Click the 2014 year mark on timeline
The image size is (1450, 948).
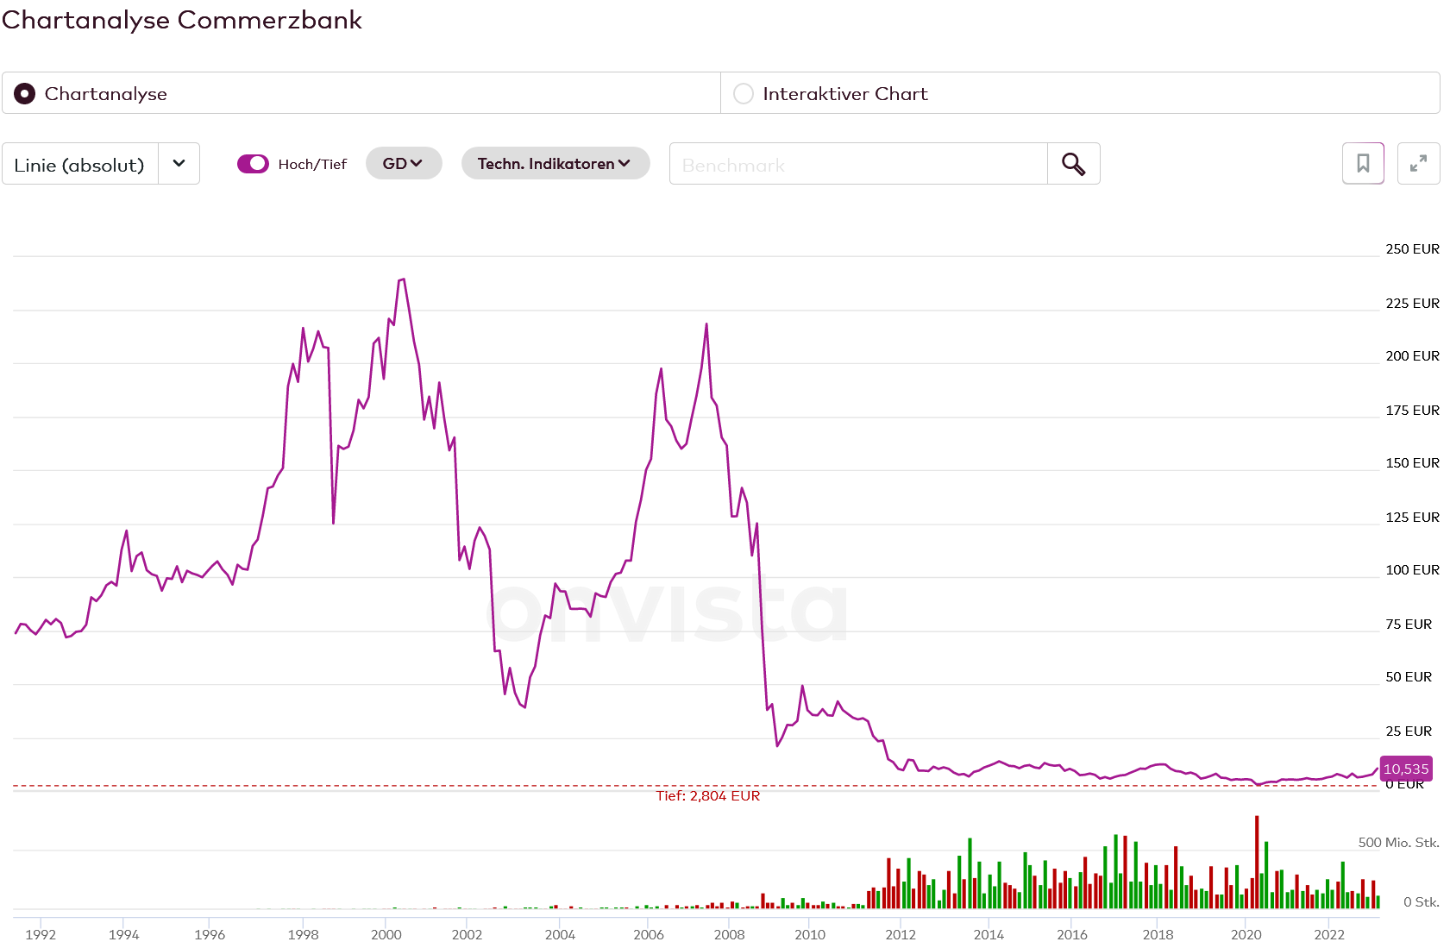989,934
